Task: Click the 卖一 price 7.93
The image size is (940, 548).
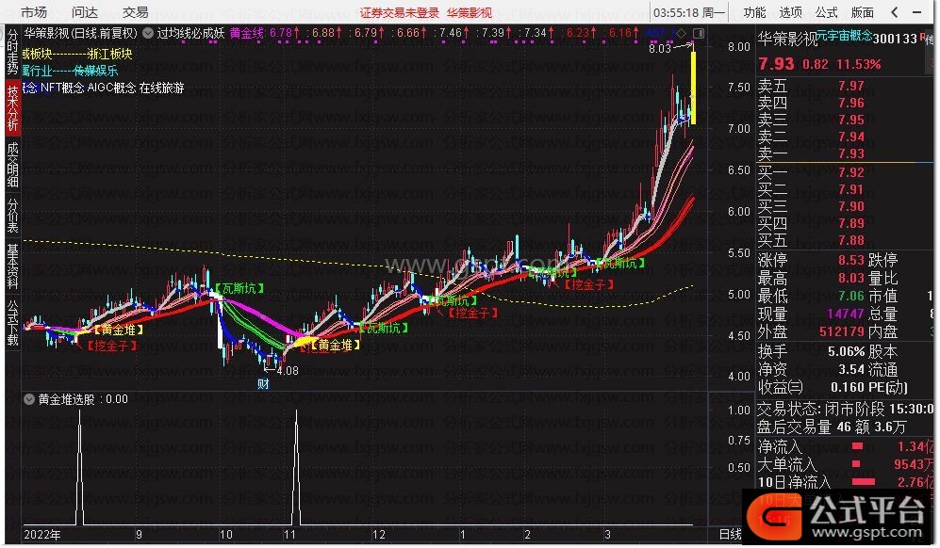Action: pos(851,153)
